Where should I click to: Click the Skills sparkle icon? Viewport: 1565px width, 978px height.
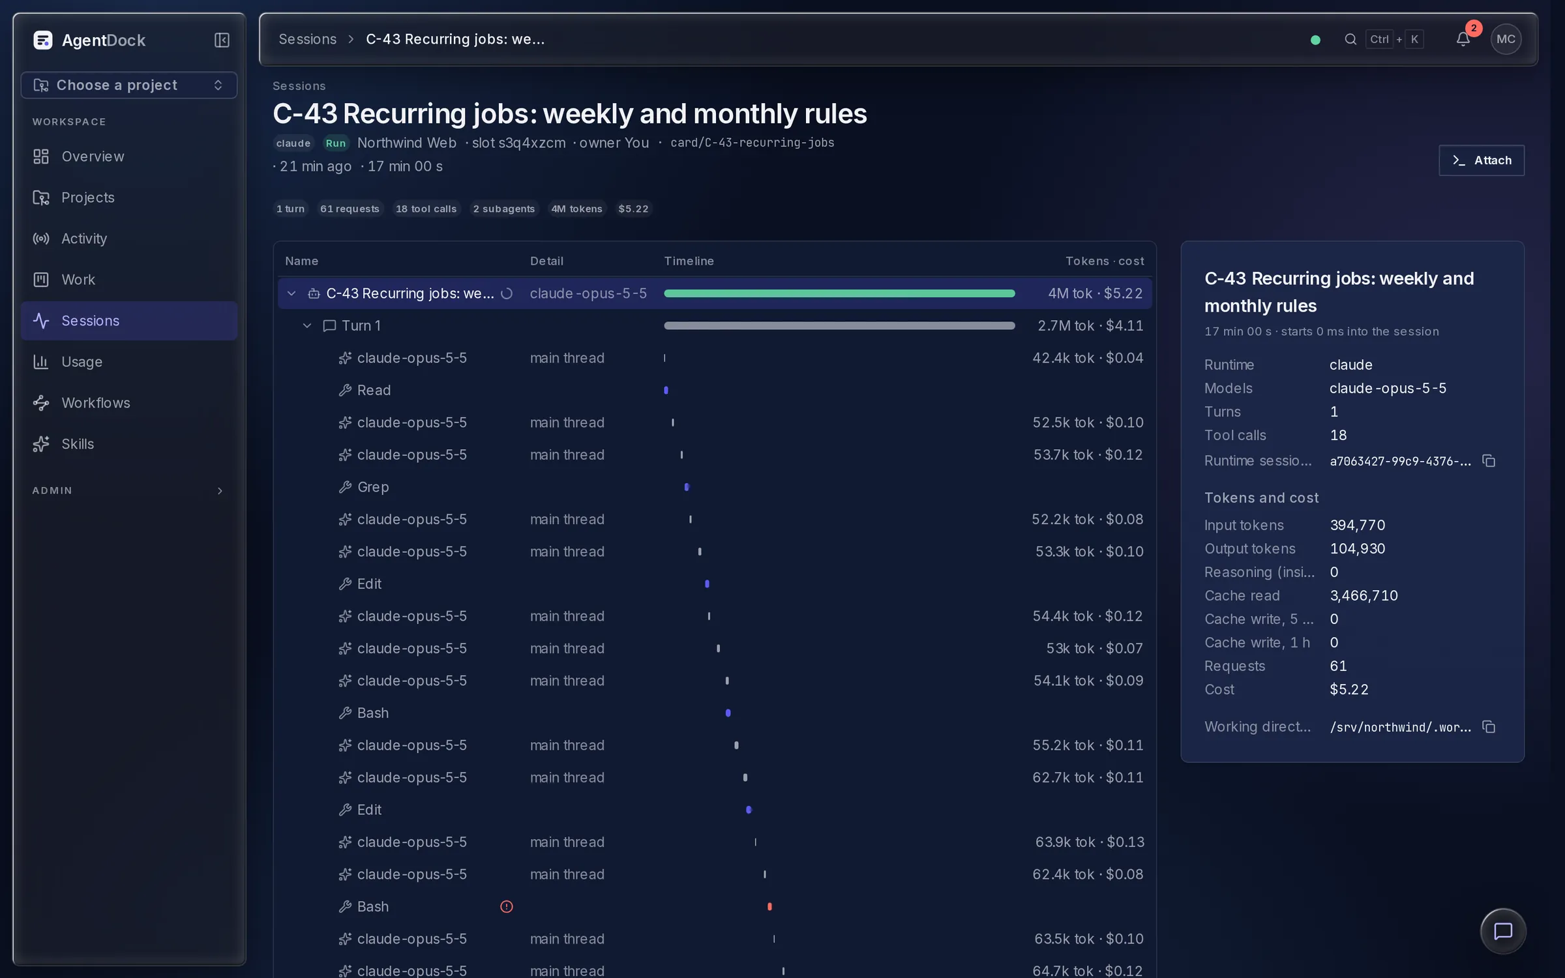(41, 444)
